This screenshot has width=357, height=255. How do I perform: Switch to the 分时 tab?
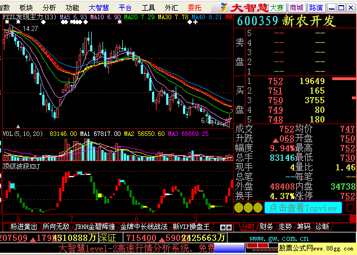(248, 227)
